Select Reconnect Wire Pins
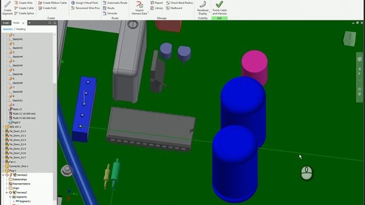This screenshot has width=365, height=205. tap(85, 8)
